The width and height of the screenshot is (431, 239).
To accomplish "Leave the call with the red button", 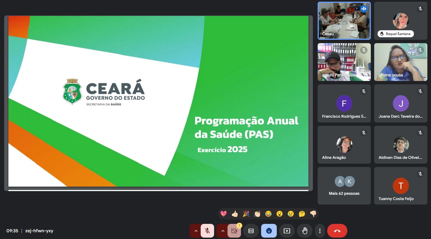I will click(x=337, y=231).
